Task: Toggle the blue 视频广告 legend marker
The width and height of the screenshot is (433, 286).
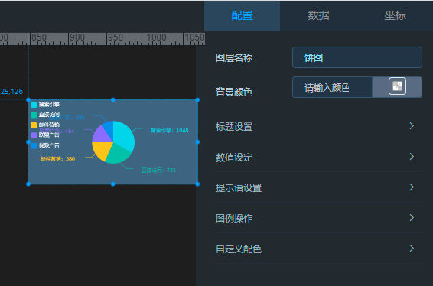Action: [x=34, y=145]
